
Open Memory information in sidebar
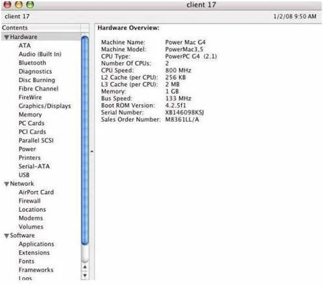pyautogui.click(x=30, y=115)
